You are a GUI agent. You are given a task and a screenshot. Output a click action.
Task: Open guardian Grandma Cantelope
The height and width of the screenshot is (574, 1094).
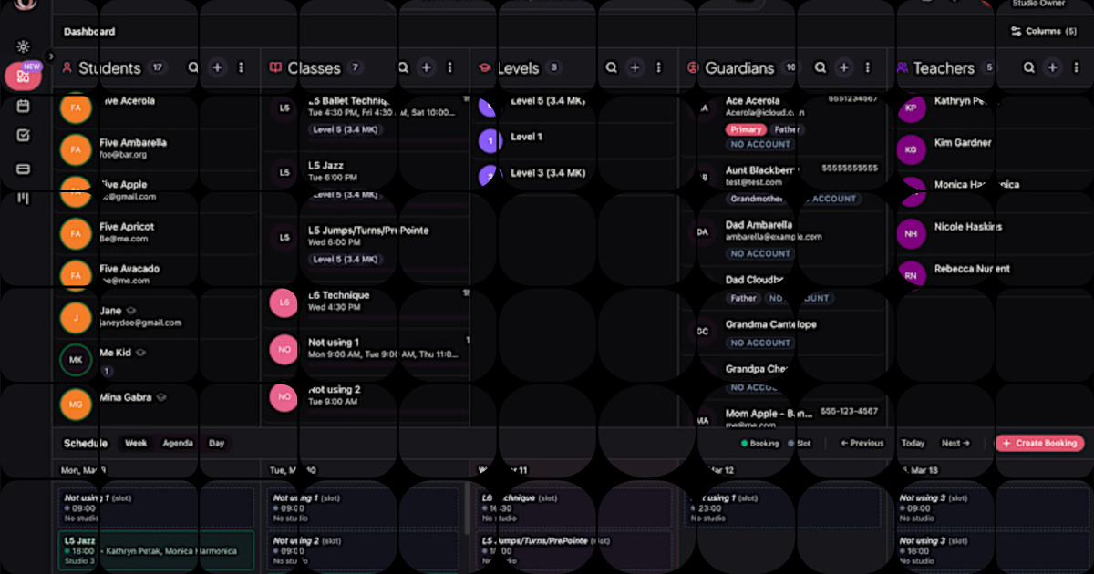pos(784,333)
